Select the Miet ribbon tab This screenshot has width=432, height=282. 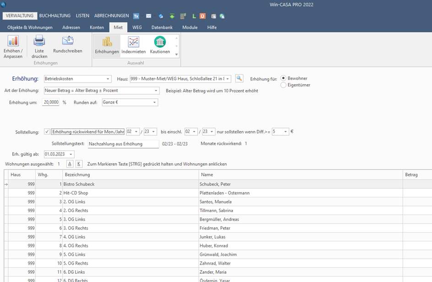(118, 27)
